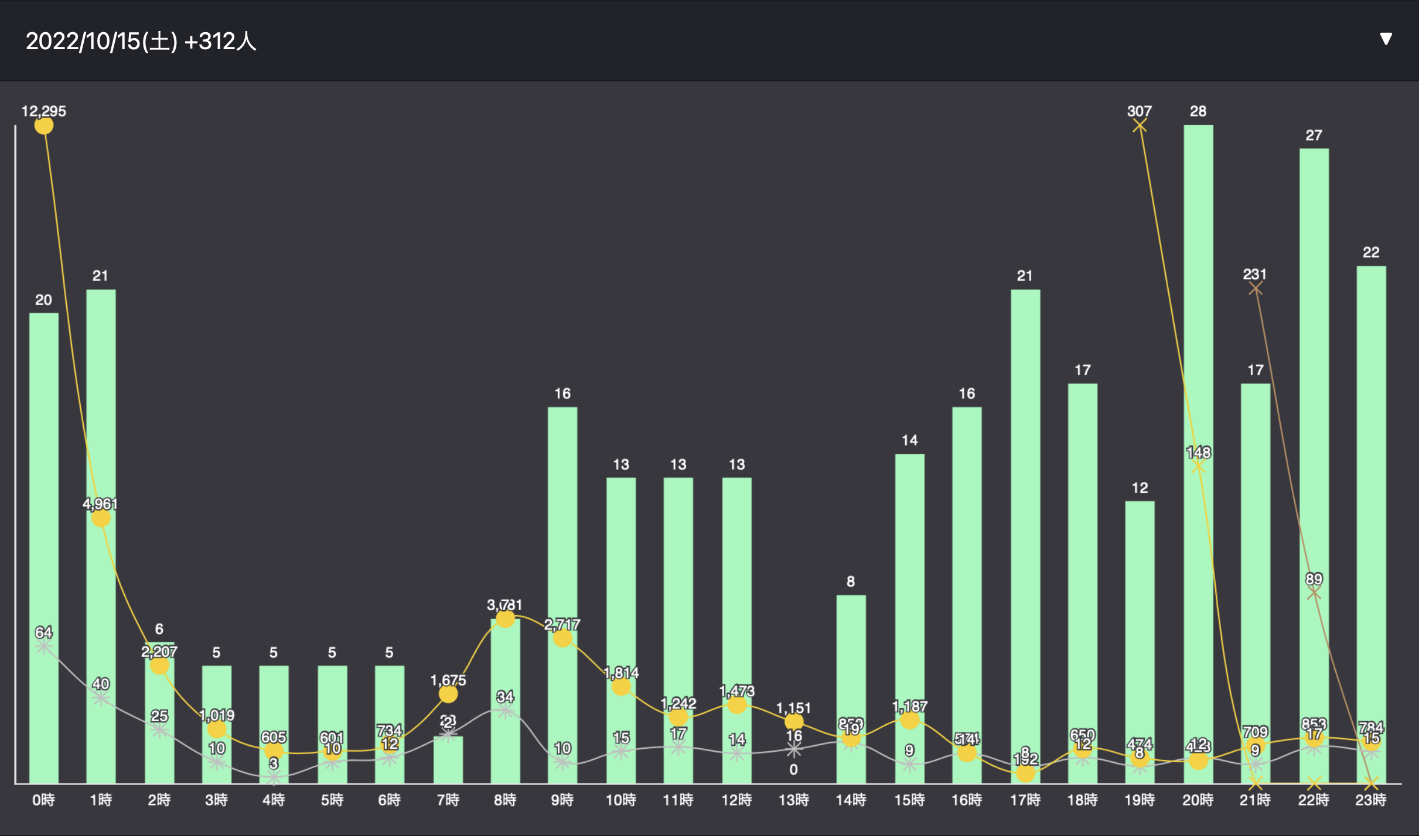The height and width of the screenshot is (836, 1419).
Task: Click the gray asterisk labeled 34 at 8時
Action: [x=505, y=711]
